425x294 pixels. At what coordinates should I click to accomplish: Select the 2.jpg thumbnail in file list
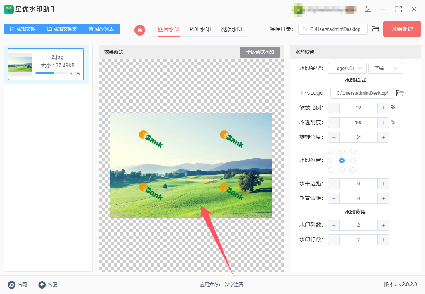click(x=20, y=64)
